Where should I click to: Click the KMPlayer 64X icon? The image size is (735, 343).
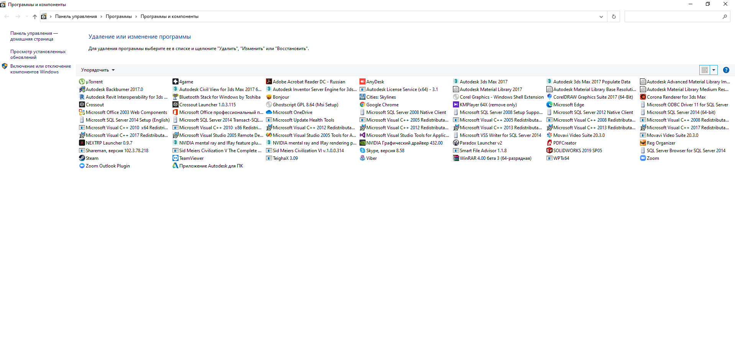coord(456,104)
